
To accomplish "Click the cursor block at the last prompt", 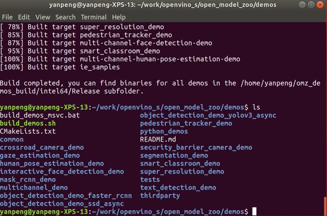I will [x=254, y=211].
